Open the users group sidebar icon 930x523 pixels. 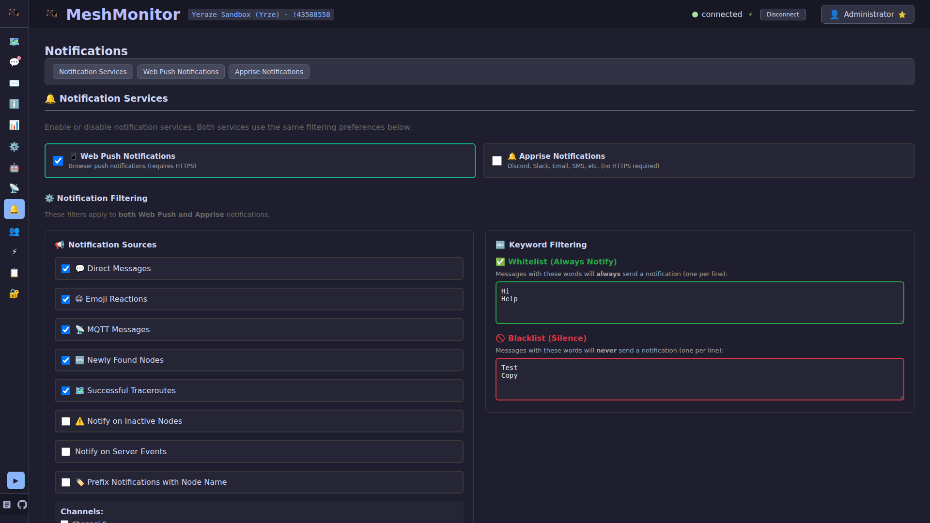point(14,231)
